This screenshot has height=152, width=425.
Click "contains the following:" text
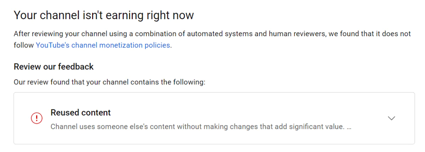[168, 82]
